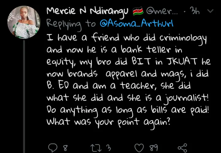Image resolution: width=221 pixels, height=153 pixels.
Task: View the 8 replies count
Action: (65, 148)
